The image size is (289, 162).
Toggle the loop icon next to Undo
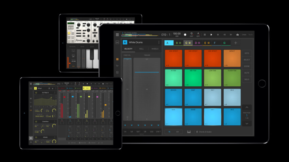pos(237,35)
